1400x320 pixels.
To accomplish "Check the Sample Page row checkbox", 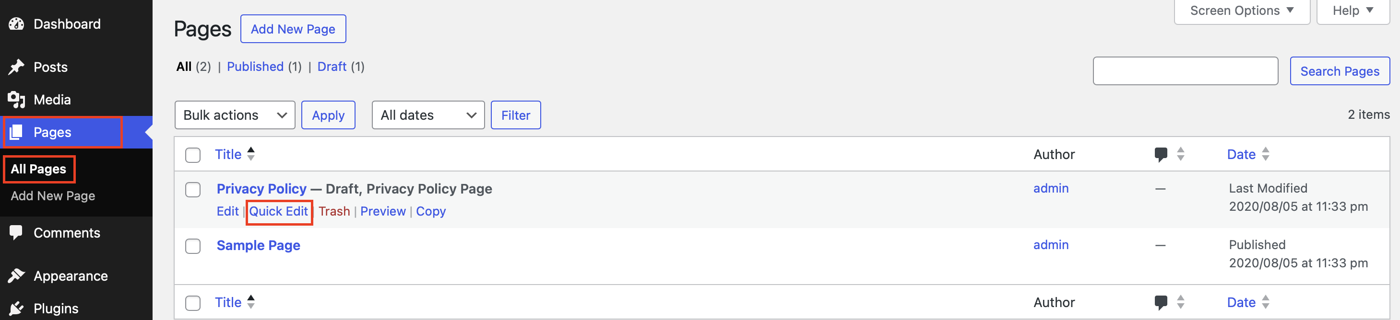I will click(193, 246).
